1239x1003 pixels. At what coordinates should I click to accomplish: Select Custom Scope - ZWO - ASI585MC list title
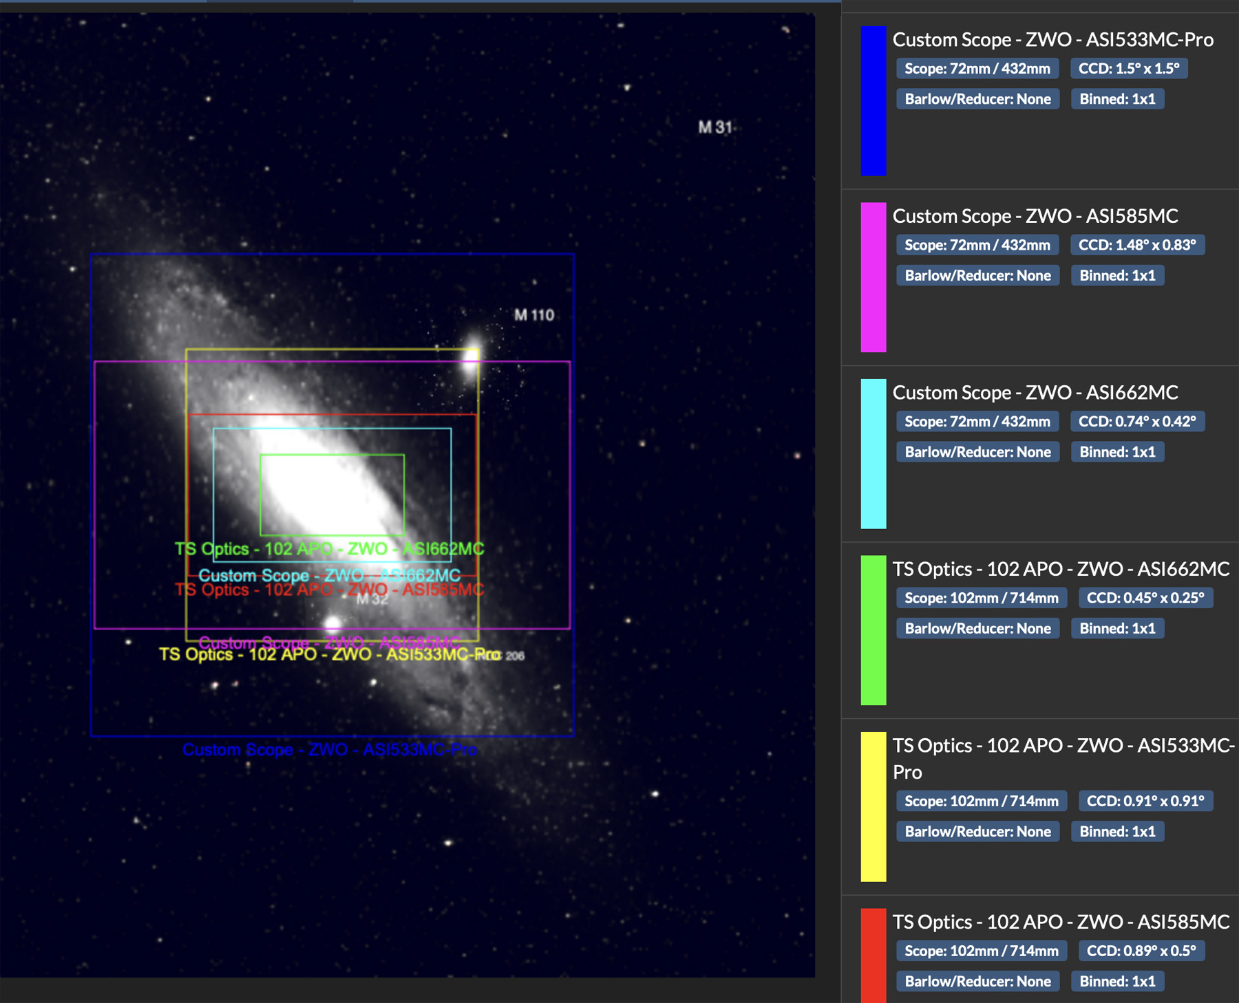click(x=1035, y=216)
